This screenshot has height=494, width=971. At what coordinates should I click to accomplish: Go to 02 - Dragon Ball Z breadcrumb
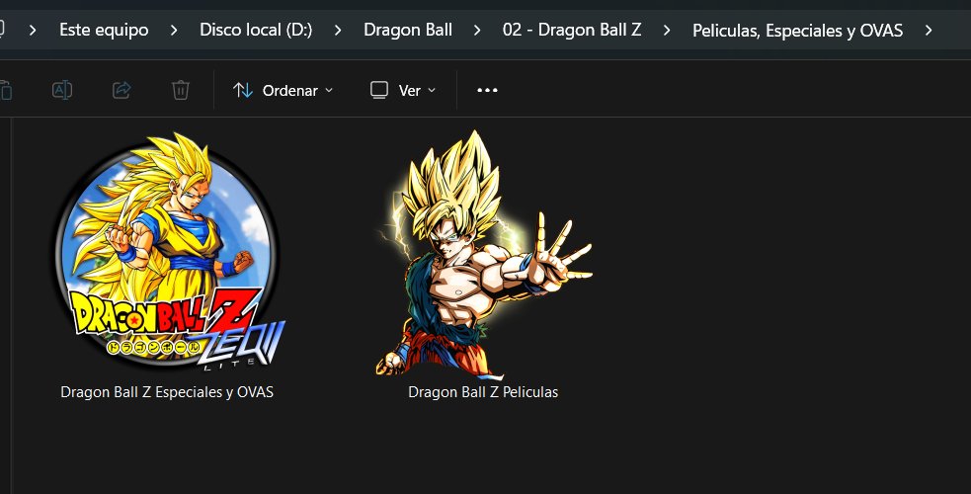click(572, 30)
